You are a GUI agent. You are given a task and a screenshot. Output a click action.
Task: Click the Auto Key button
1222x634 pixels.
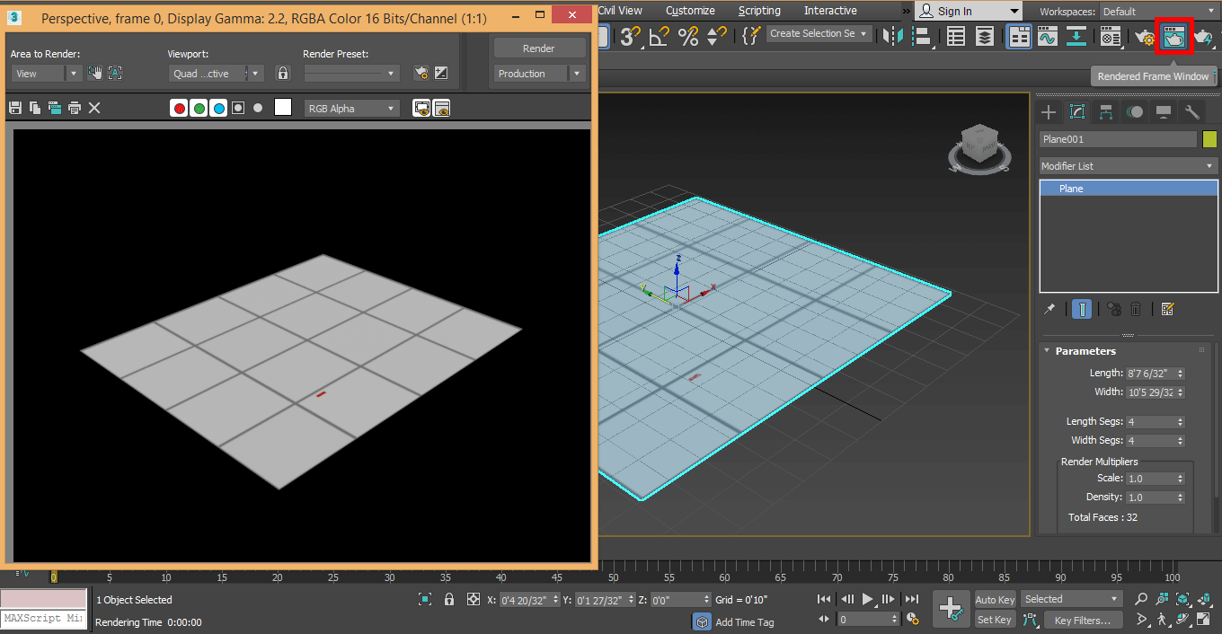[x=995, y=600]
